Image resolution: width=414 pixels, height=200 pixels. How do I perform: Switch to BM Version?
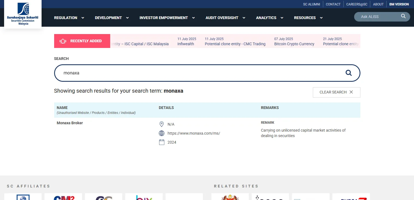tap(399, 4)
